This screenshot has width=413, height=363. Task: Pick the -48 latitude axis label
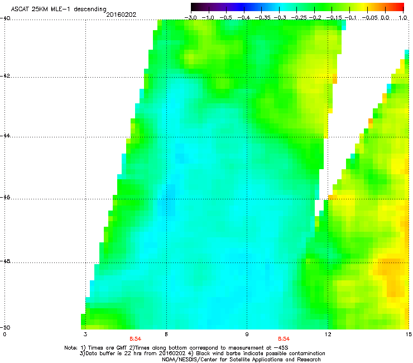[x=5, y=261]
